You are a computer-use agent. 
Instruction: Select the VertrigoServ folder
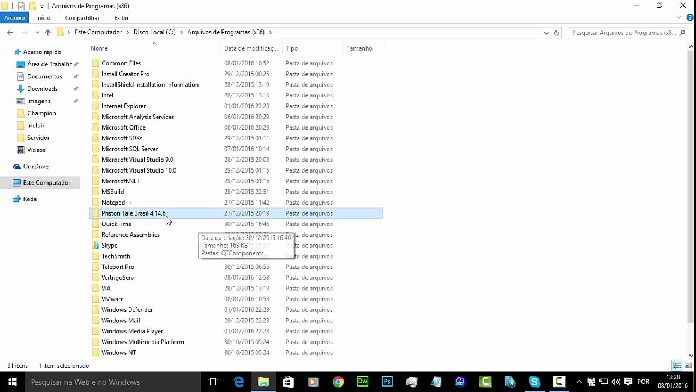117,278
